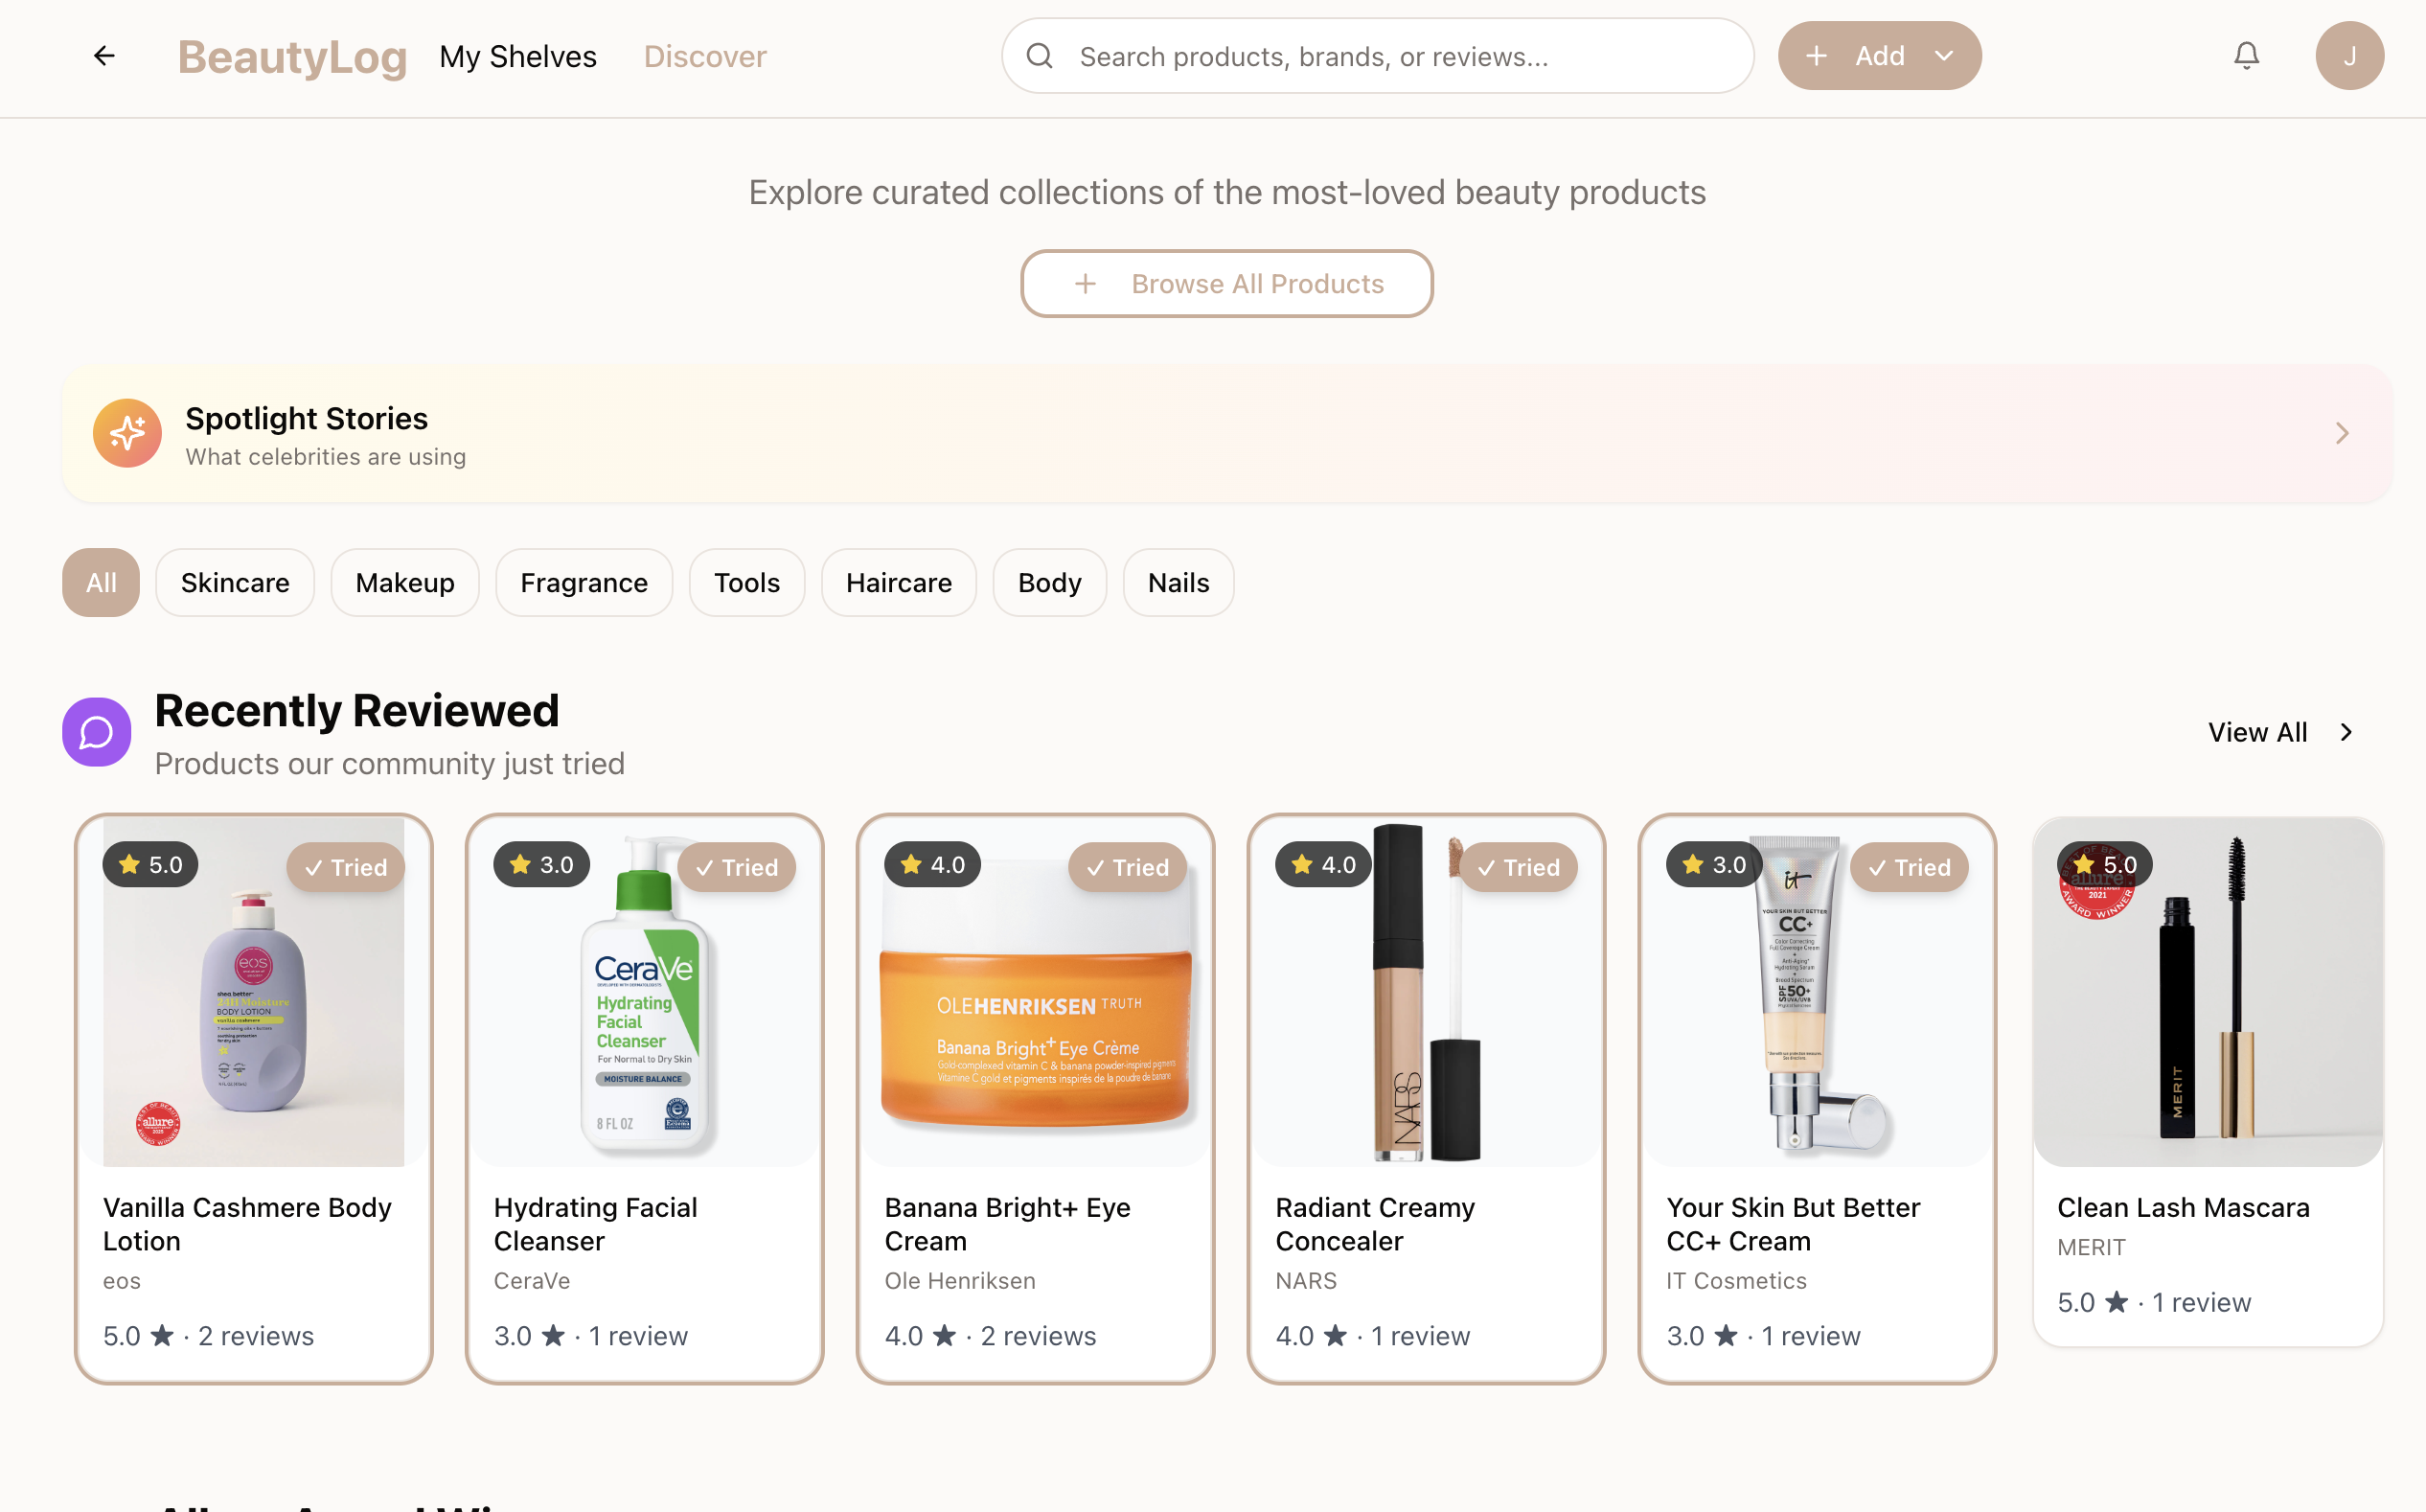Click the View All chevron arrow
Screen dimensions: 2426x1512
(x=2347, y=731)
